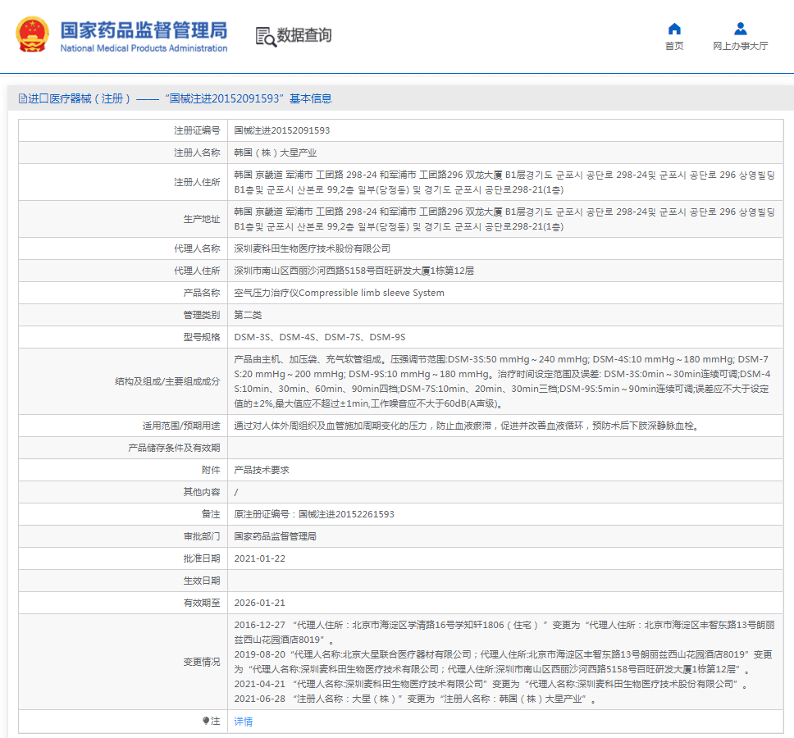Click the document icon before 进口医疗器械 heading
Image resolution: width=794 pixels, height=738 pixels.
[x=22, y=98]
